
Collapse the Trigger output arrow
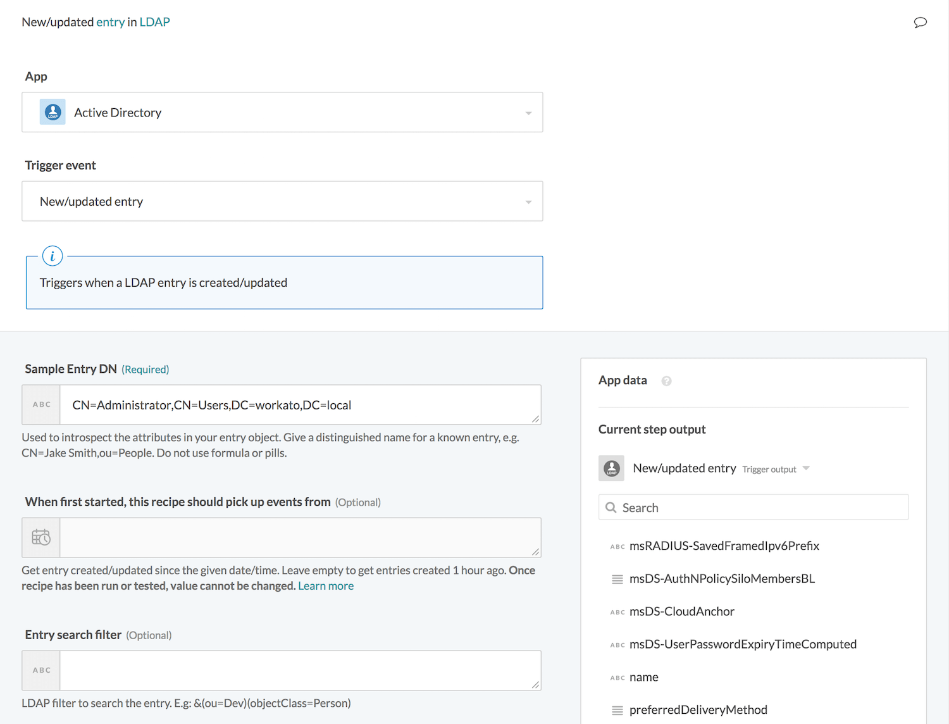point(806,468)
